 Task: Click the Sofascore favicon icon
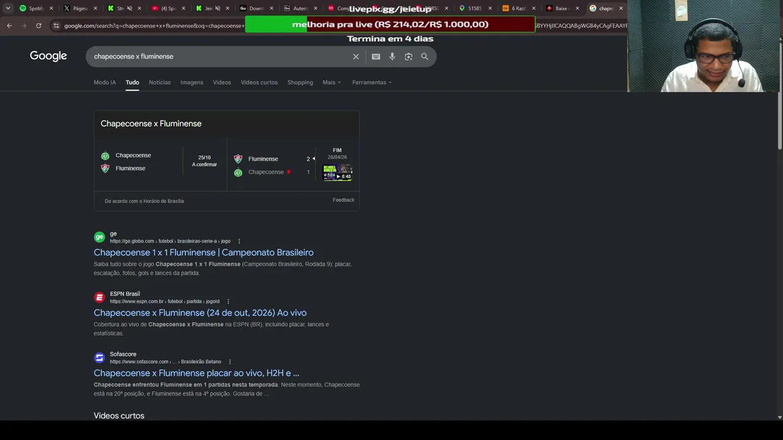[99, 358]
